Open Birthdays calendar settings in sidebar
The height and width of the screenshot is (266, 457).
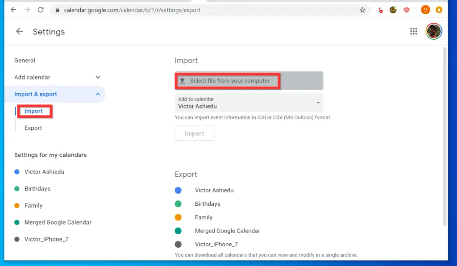[x=37, y=189]
